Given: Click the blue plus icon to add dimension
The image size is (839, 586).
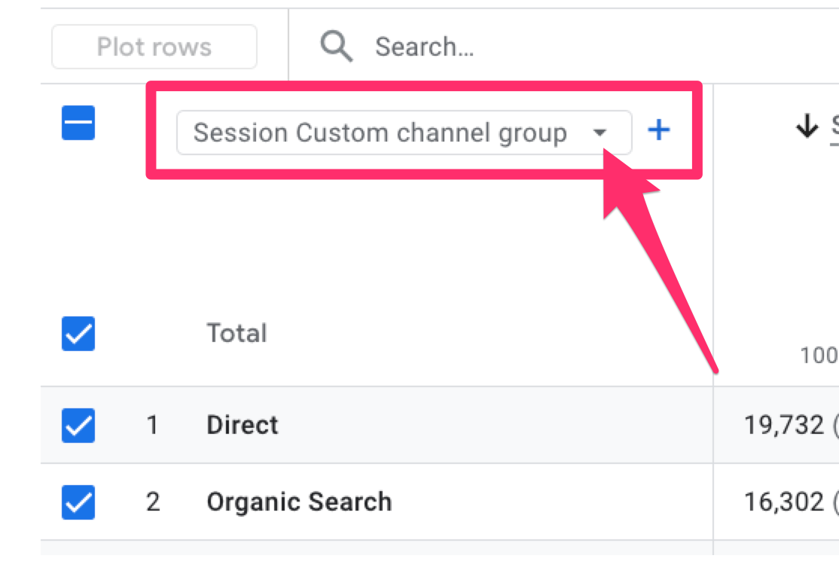Looking at the screenshot, I should click(659, 131).
